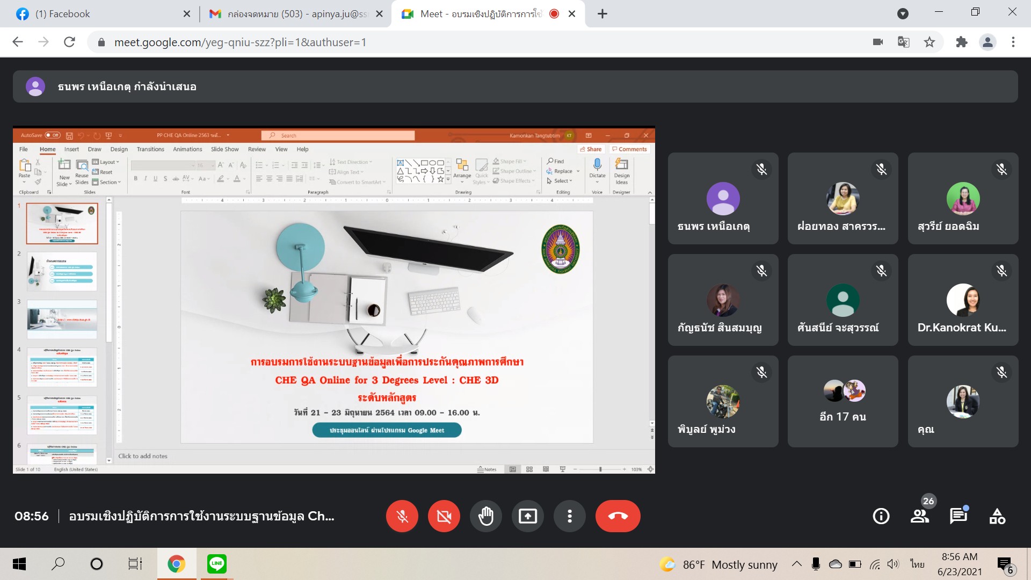Viewport: 1031px width, 580px height.
Task: Bookmark this page with the star icon
Action: click(x=930, y=42)
